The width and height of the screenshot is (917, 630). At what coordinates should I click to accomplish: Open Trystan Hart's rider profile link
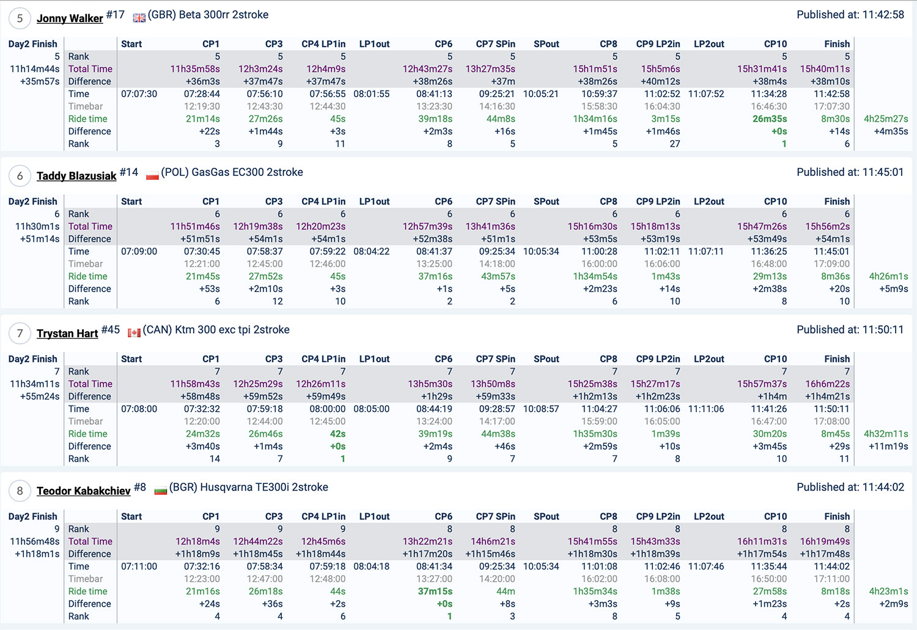(67, 334)
